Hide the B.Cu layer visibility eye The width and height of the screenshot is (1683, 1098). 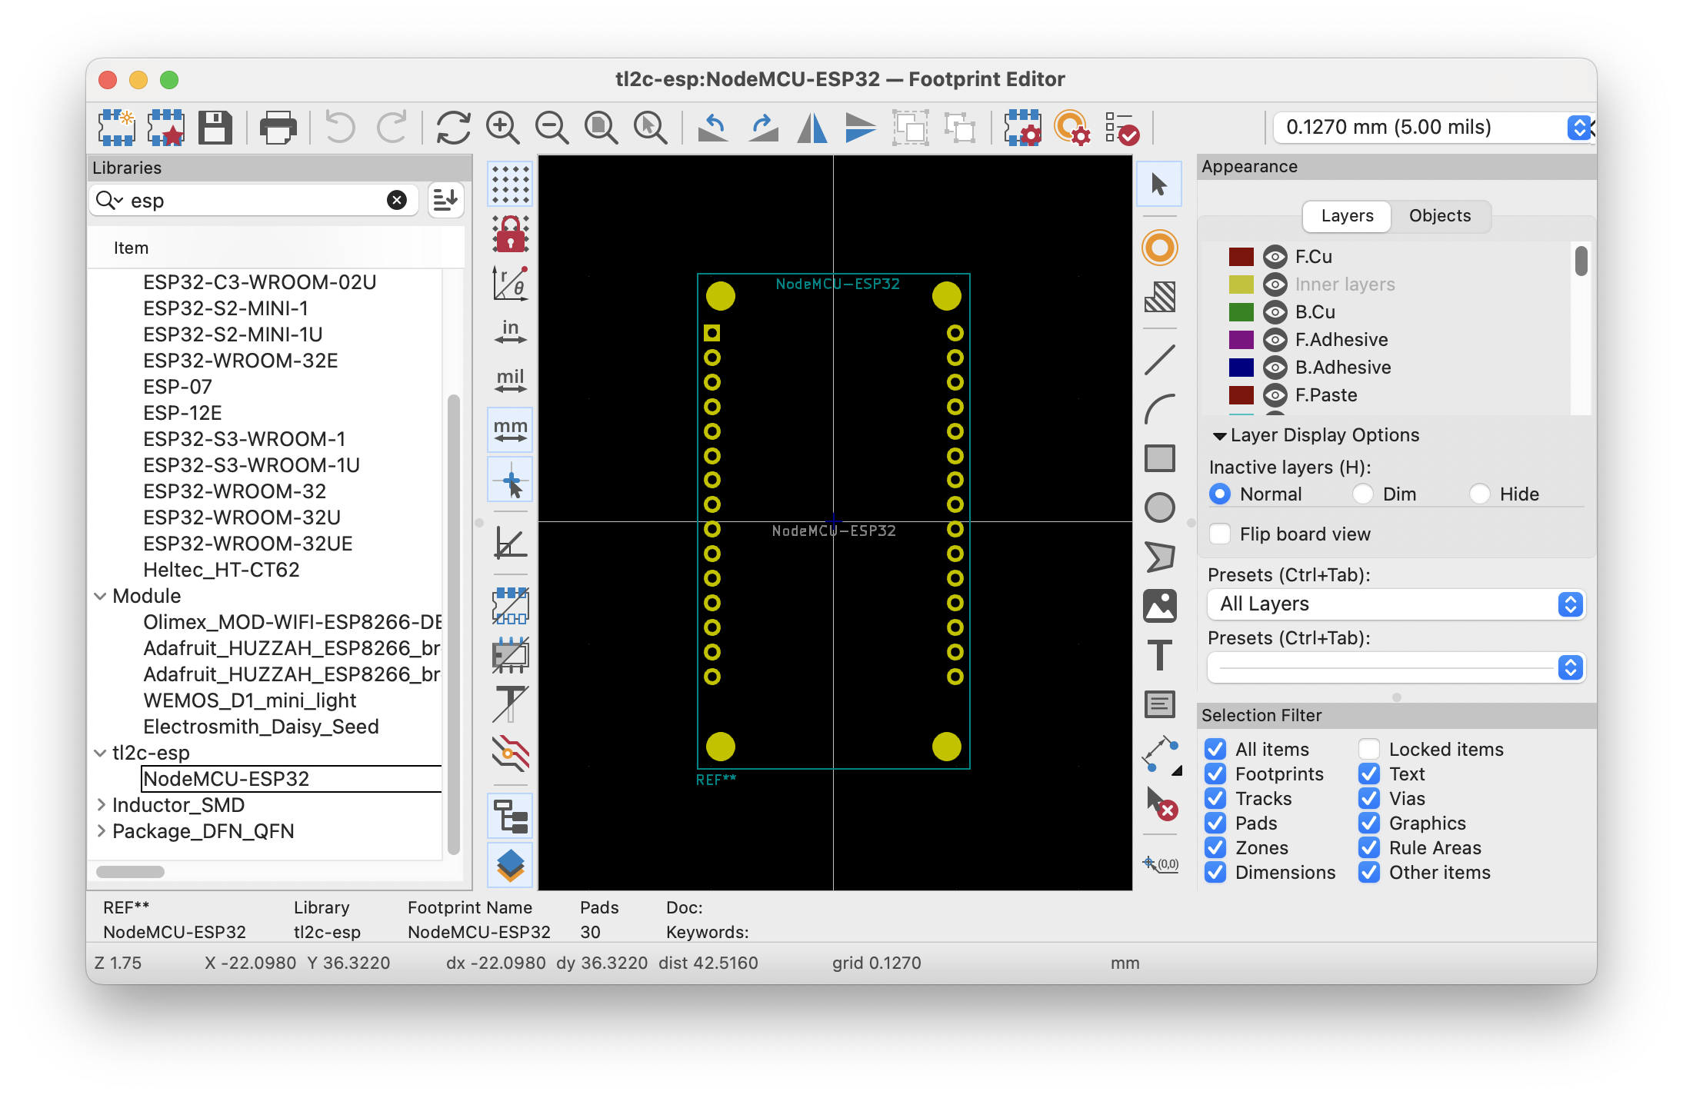click(1275, 312)
